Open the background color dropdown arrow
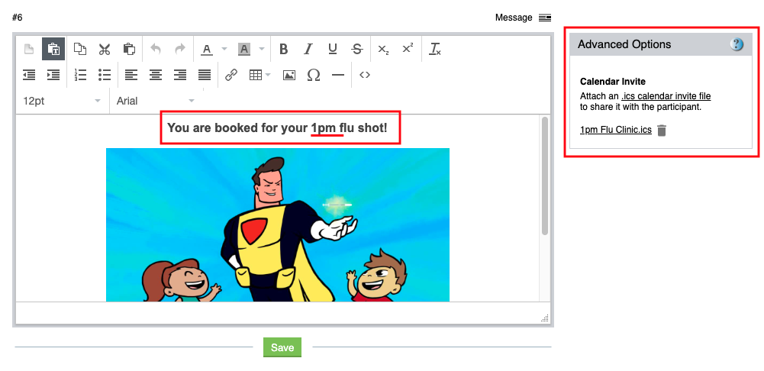This screenshot has width=764, height=371. [x=262, y=49]
